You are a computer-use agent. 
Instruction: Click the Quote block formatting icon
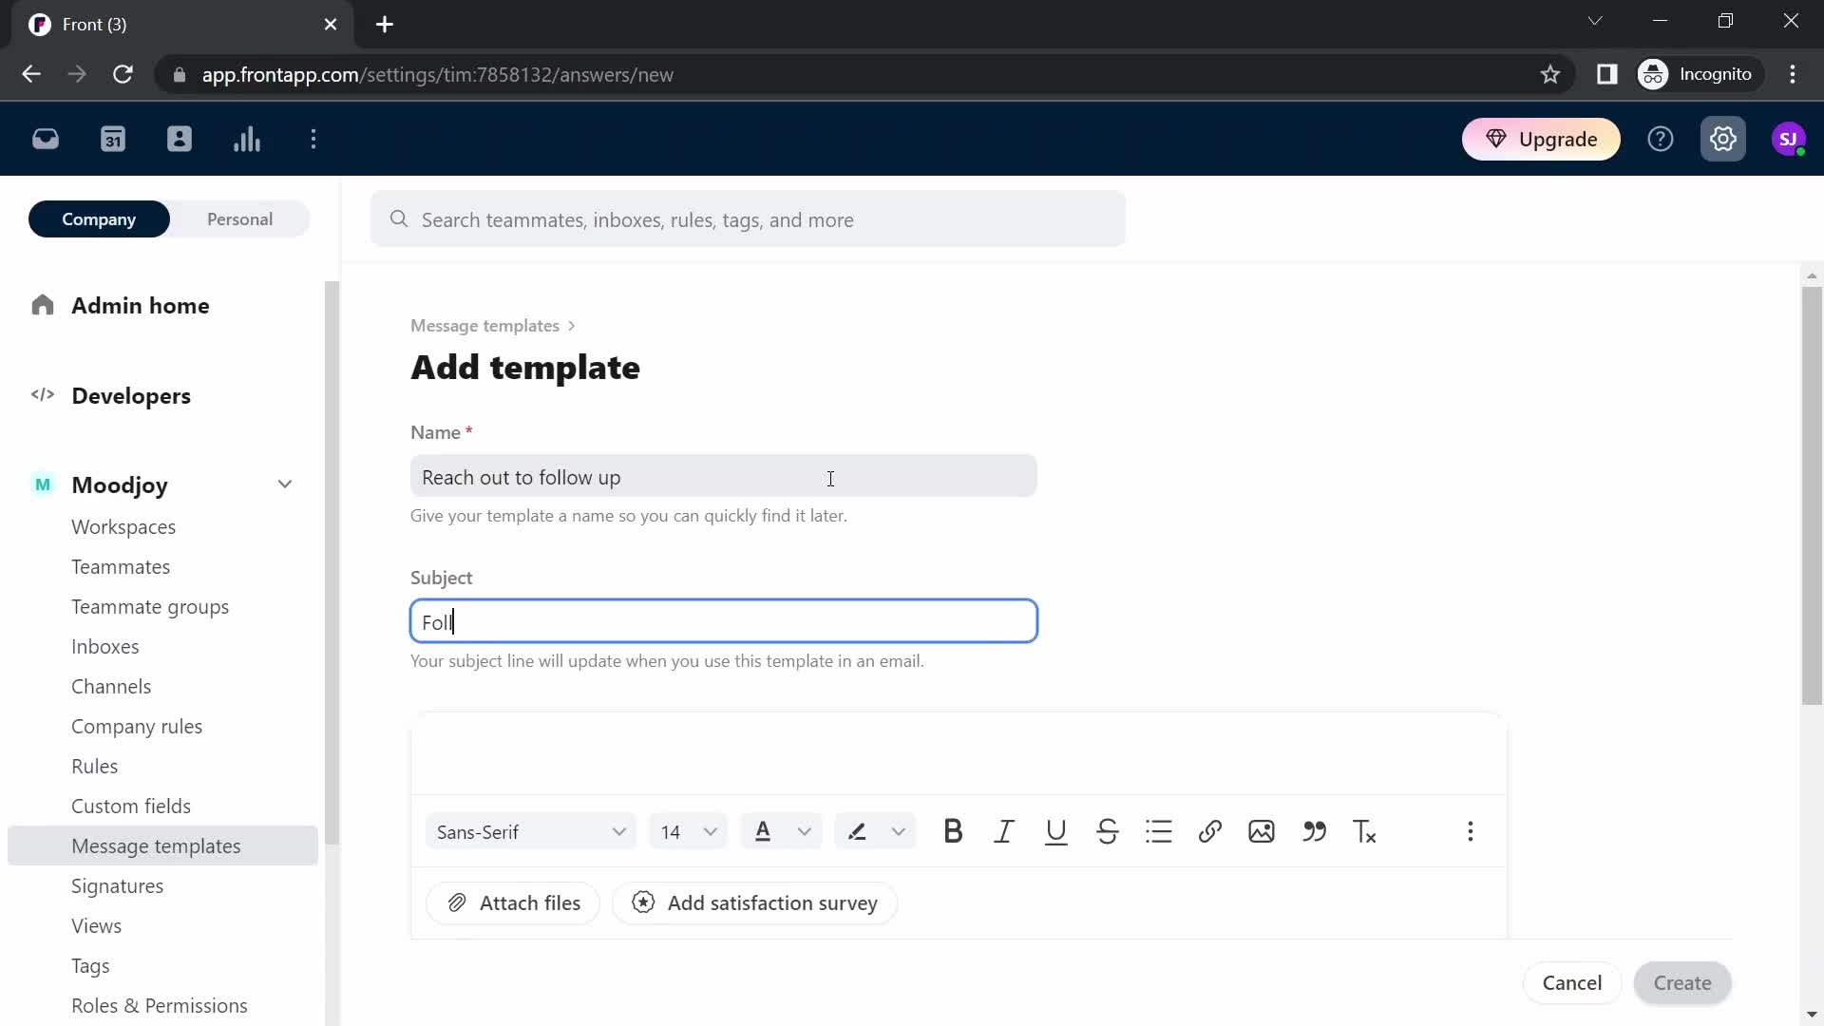click(1314, 830)
